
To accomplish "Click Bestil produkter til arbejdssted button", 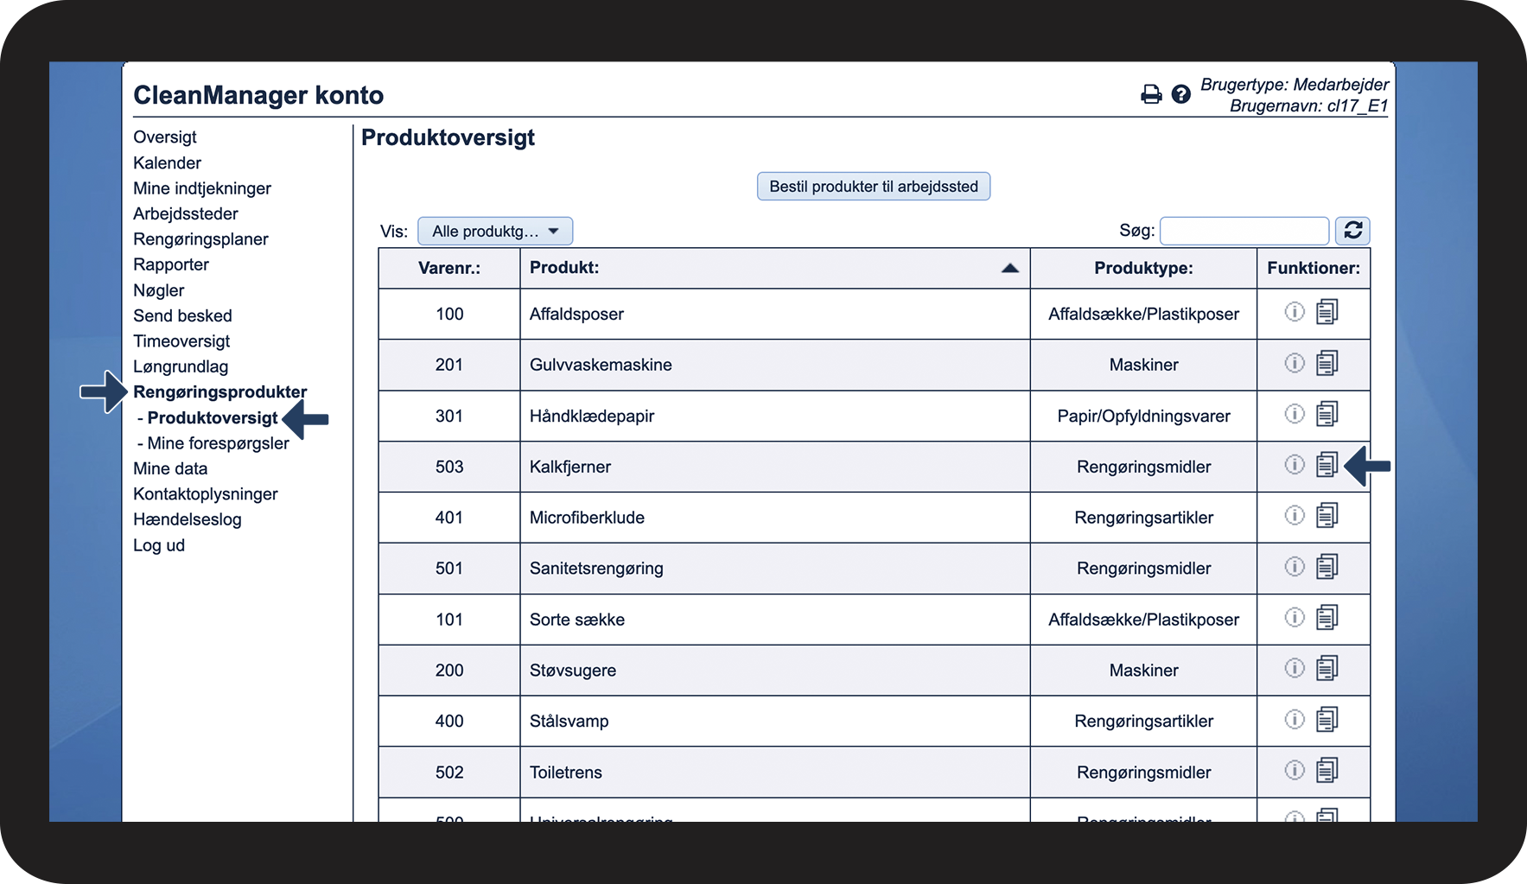I will 874,187.
